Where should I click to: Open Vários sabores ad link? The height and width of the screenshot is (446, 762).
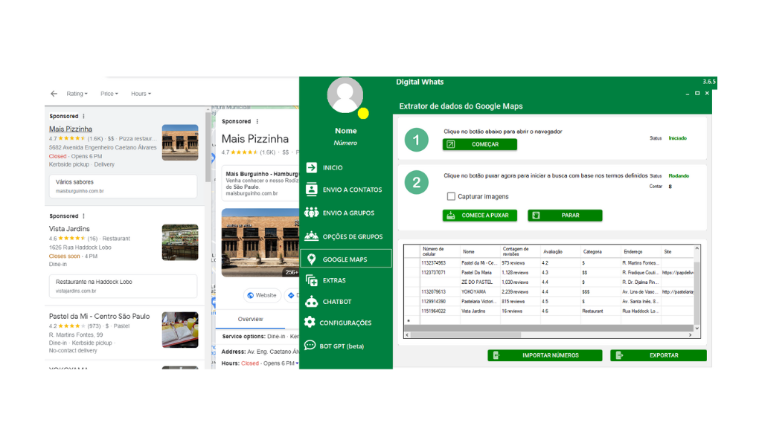(x=123, y=187)
